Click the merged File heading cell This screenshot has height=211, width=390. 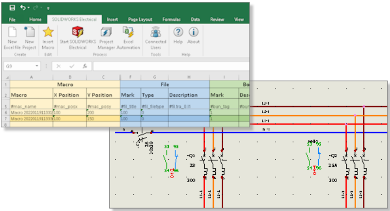coord(165,84)
